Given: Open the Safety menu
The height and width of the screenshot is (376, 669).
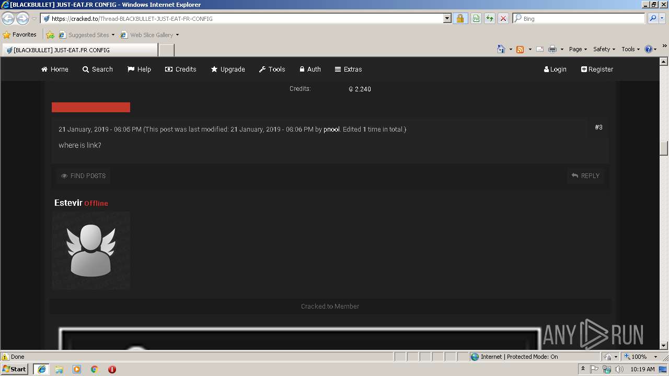Looking at the screenshot, I should (x=604, y=49).
